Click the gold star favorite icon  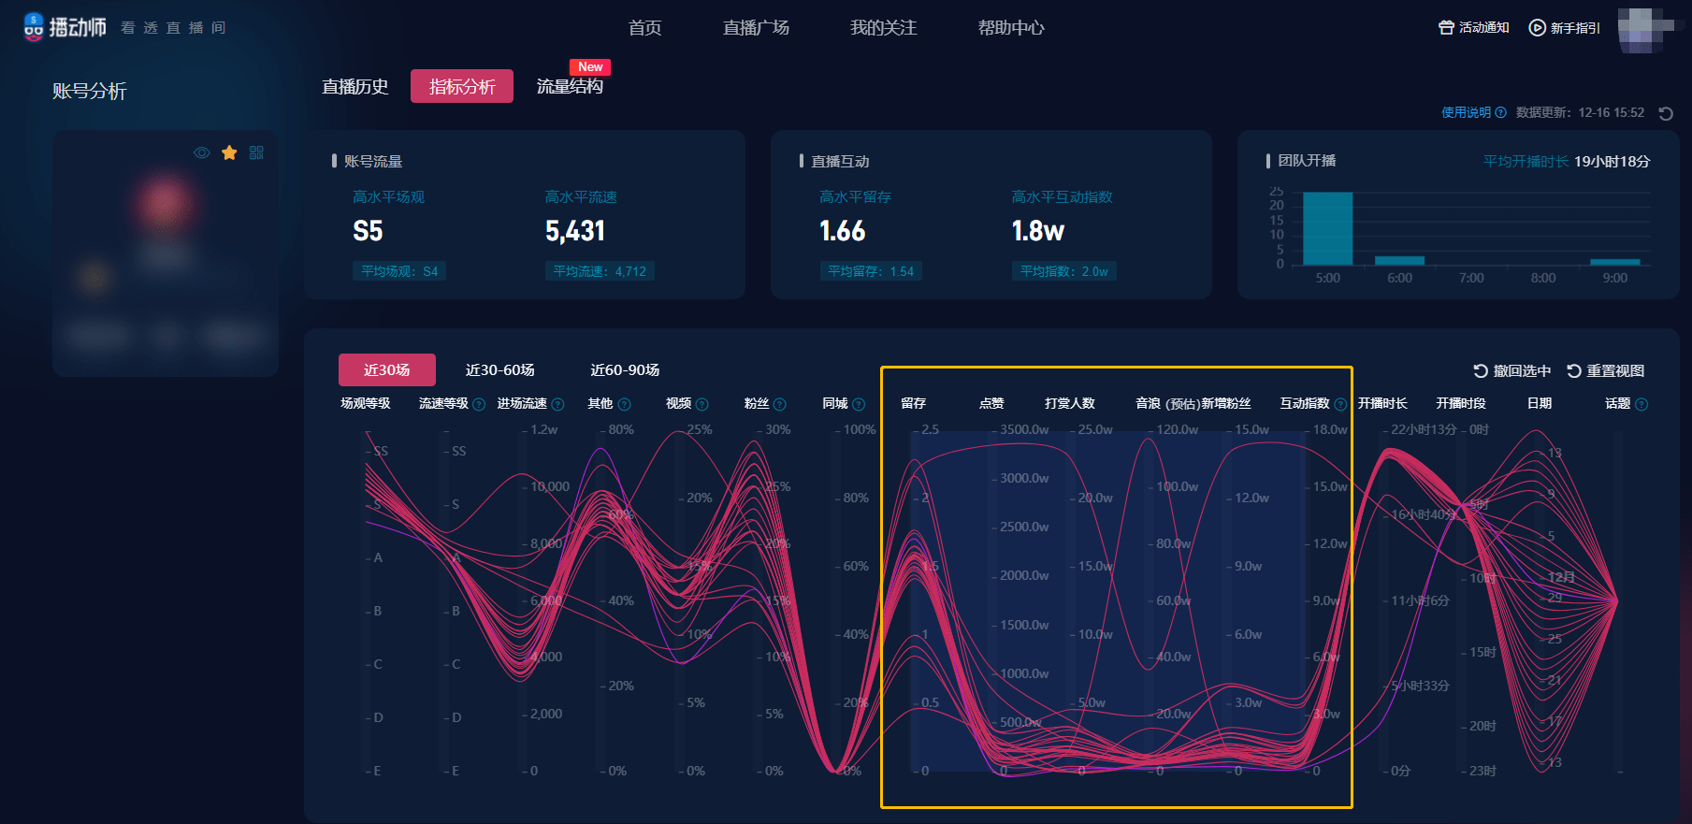(x=229, y=152)
